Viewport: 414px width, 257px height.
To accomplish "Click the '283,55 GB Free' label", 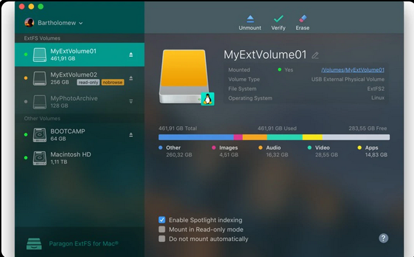I will point(367,128).
